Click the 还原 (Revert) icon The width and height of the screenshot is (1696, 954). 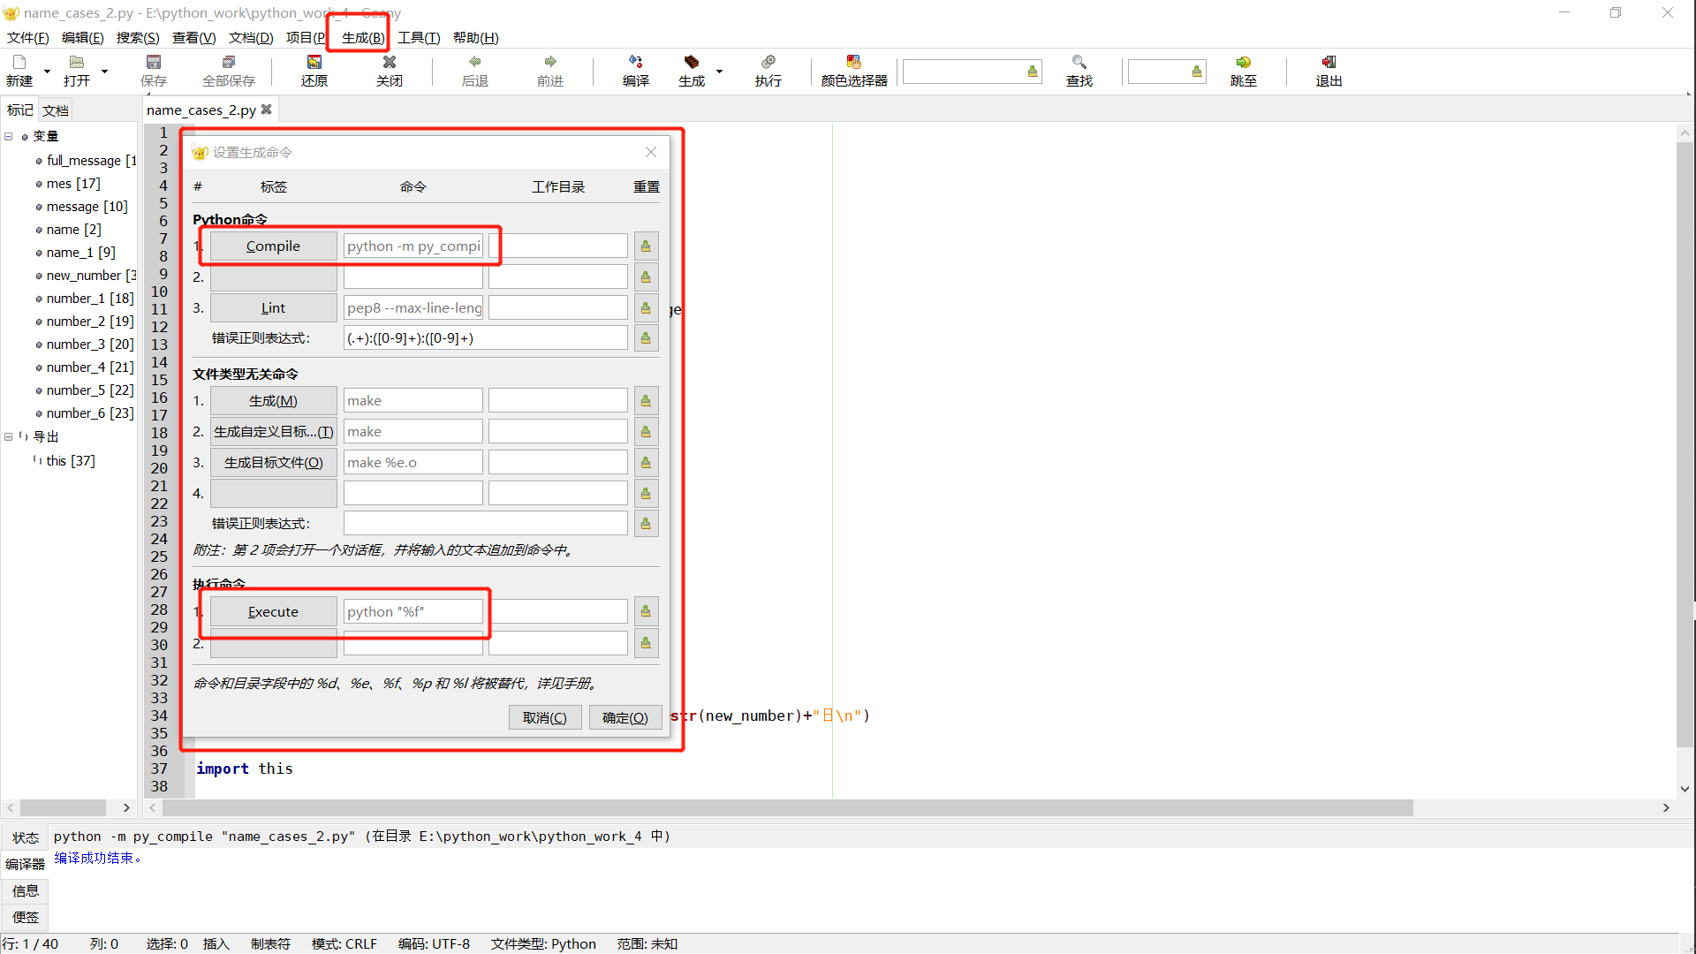pyautogui.click(x=314, y=62)
